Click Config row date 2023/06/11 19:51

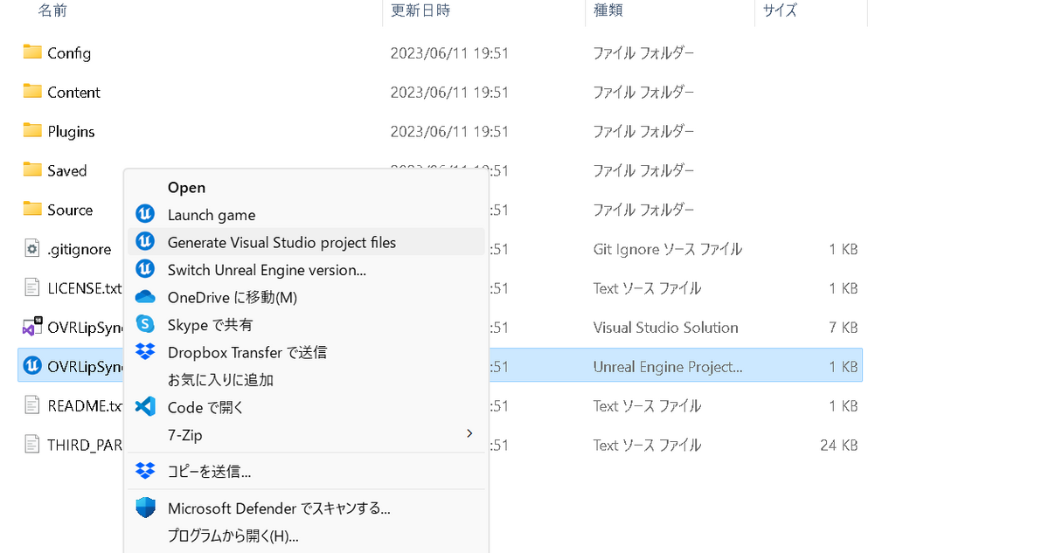449,52
